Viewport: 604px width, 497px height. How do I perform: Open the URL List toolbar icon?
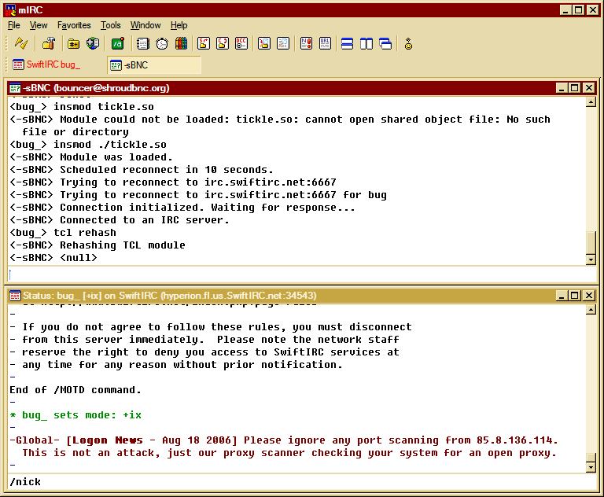[325, 43]
